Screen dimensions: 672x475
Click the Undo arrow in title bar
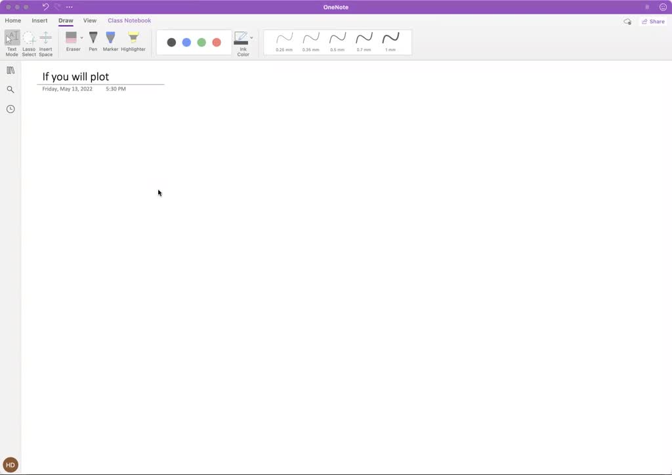pos(45,7)
